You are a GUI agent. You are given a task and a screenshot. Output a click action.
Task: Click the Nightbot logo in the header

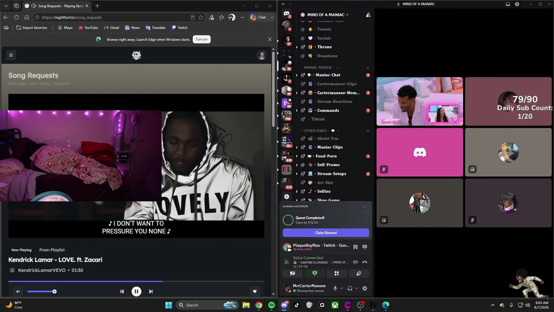click(136, 55)
